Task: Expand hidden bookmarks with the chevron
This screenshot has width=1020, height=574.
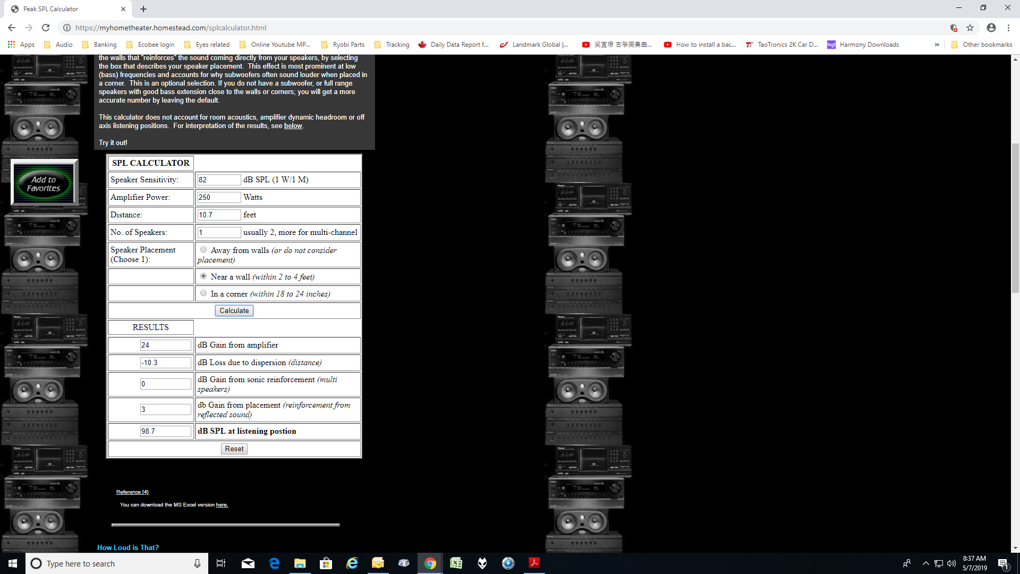Action: [x=937, y=45]
